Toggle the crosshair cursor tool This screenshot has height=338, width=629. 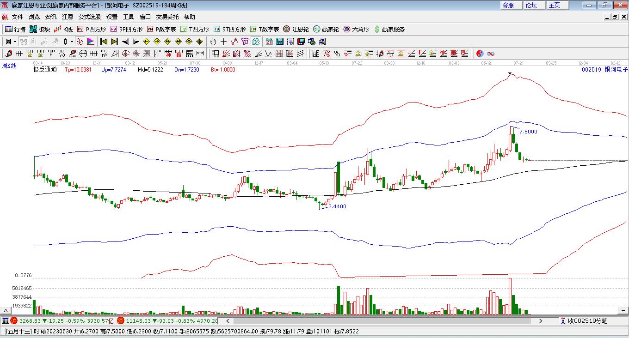[224, 42]
